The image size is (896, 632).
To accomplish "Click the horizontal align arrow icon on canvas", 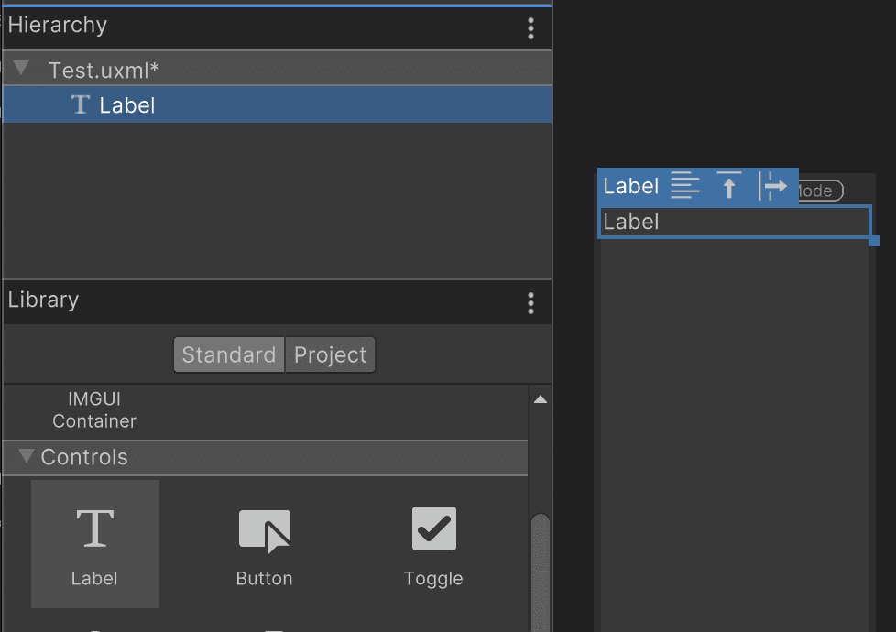I will point(774,186).
